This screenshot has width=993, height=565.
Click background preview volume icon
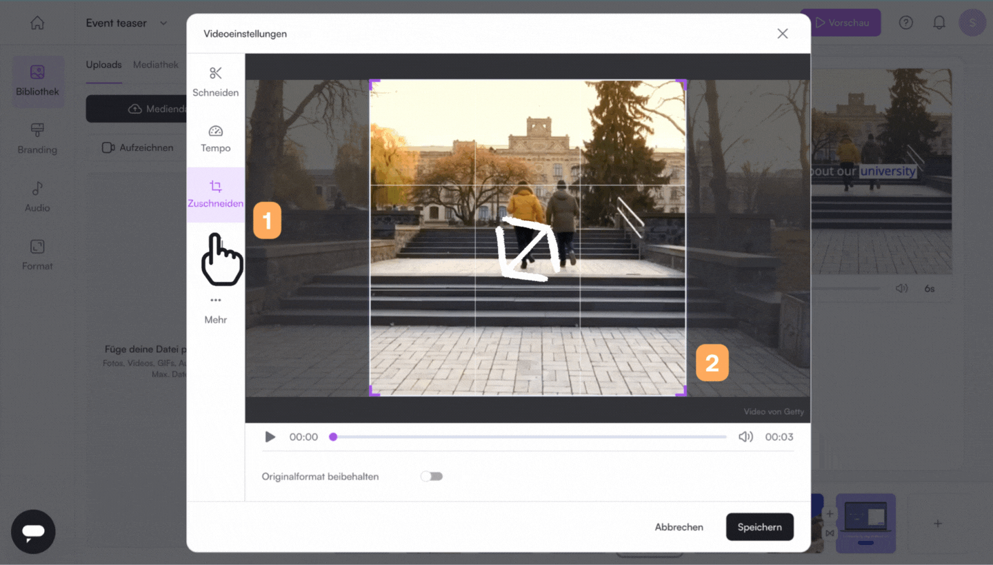902,288
